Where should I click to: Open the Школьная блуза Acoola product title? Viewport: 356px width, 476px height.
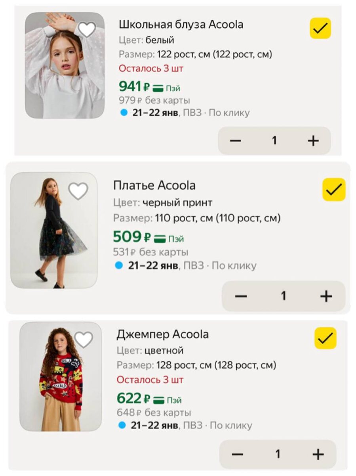click(x=181, y=25)
